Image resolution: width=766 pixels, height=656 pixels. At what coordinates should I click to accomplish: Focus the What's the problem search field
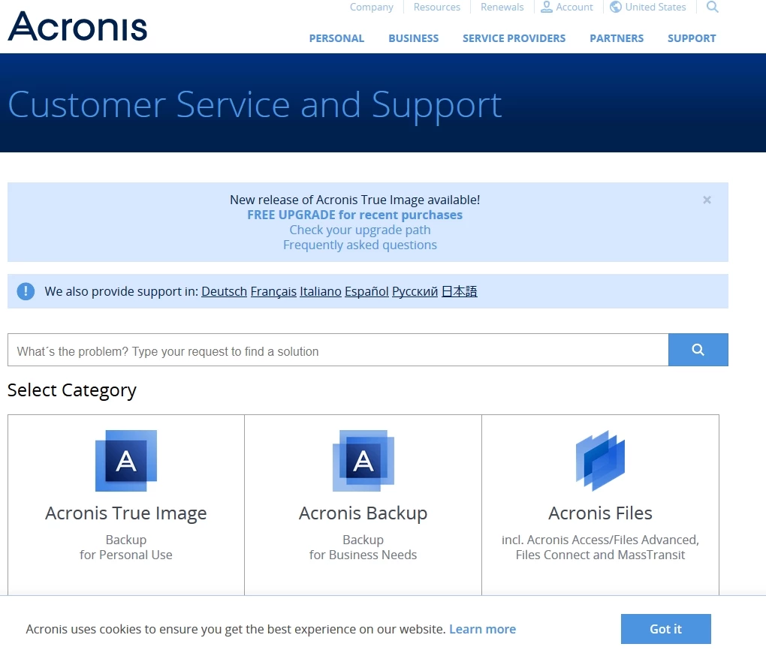click(338, 350)
